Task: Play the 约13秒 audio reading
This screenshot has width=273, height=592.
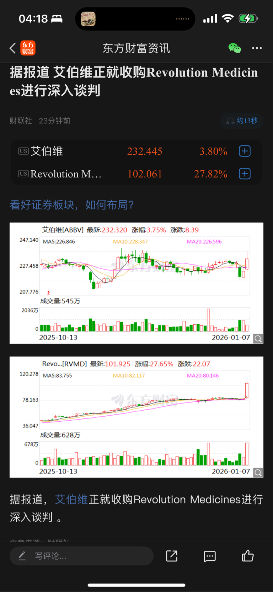Action: (x=242, y=121)
